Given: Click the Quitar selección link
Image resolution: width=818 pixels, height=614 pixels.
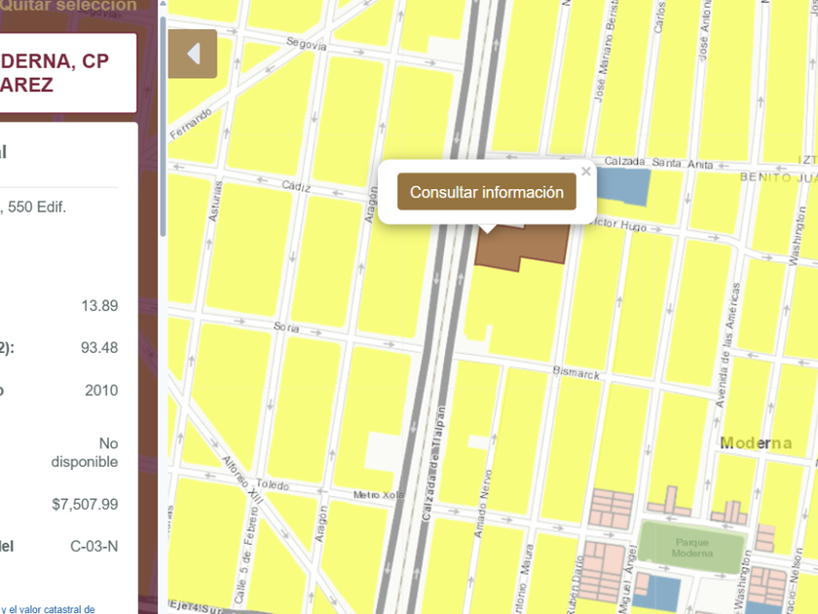Looking at the screenshot, I should (x=68, y=6).
